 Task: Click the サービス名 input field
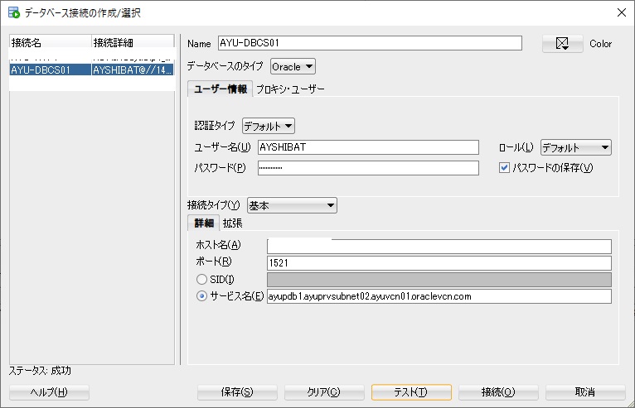click(439, 296)
